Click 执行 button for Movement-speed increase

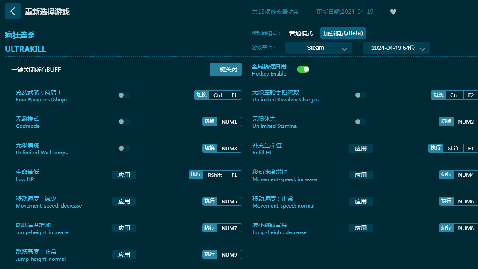[x=446, y=175]
